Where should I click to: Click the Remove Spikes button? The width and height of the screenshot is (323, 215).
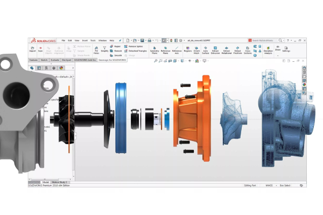coord(136,47)
